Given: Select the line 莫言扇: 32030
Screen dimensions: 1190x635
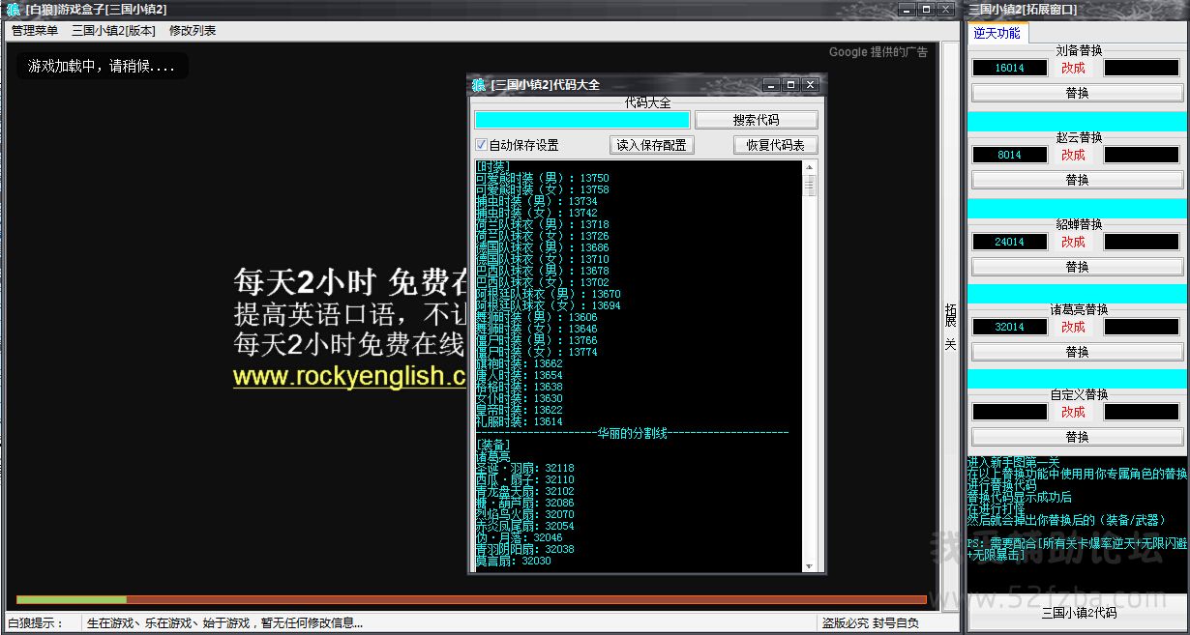Looking at the screenshot, I should pyautogui.click(x=514, y=561).
